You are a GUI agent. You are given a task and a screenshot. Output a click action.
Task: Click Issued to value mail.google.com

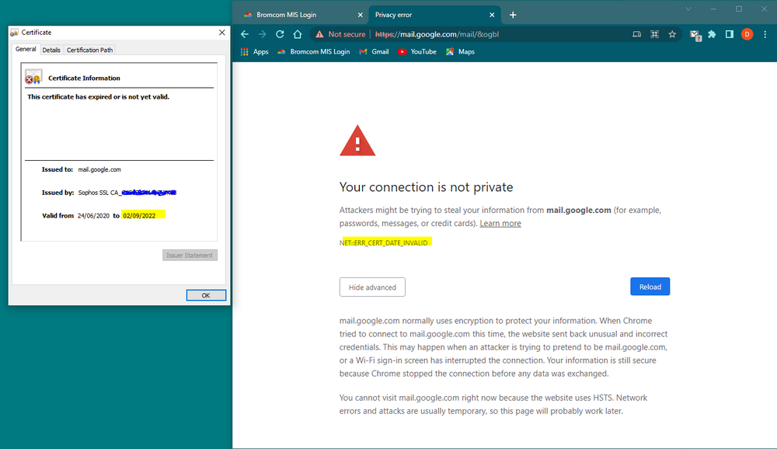tap(99, 169)
